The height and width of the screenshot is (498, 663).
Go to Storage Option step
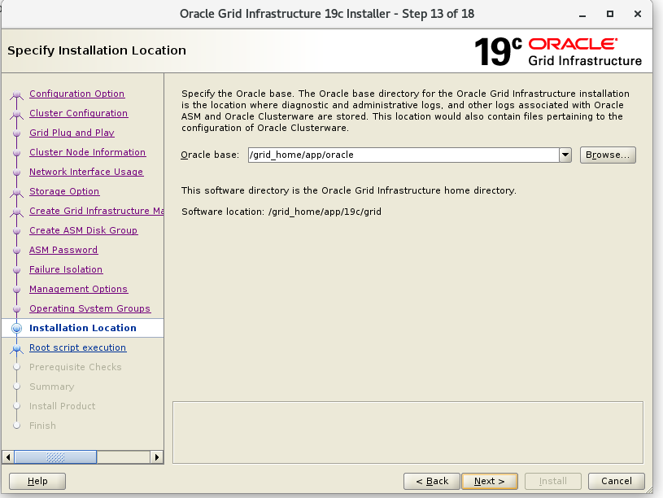[64, 191]
